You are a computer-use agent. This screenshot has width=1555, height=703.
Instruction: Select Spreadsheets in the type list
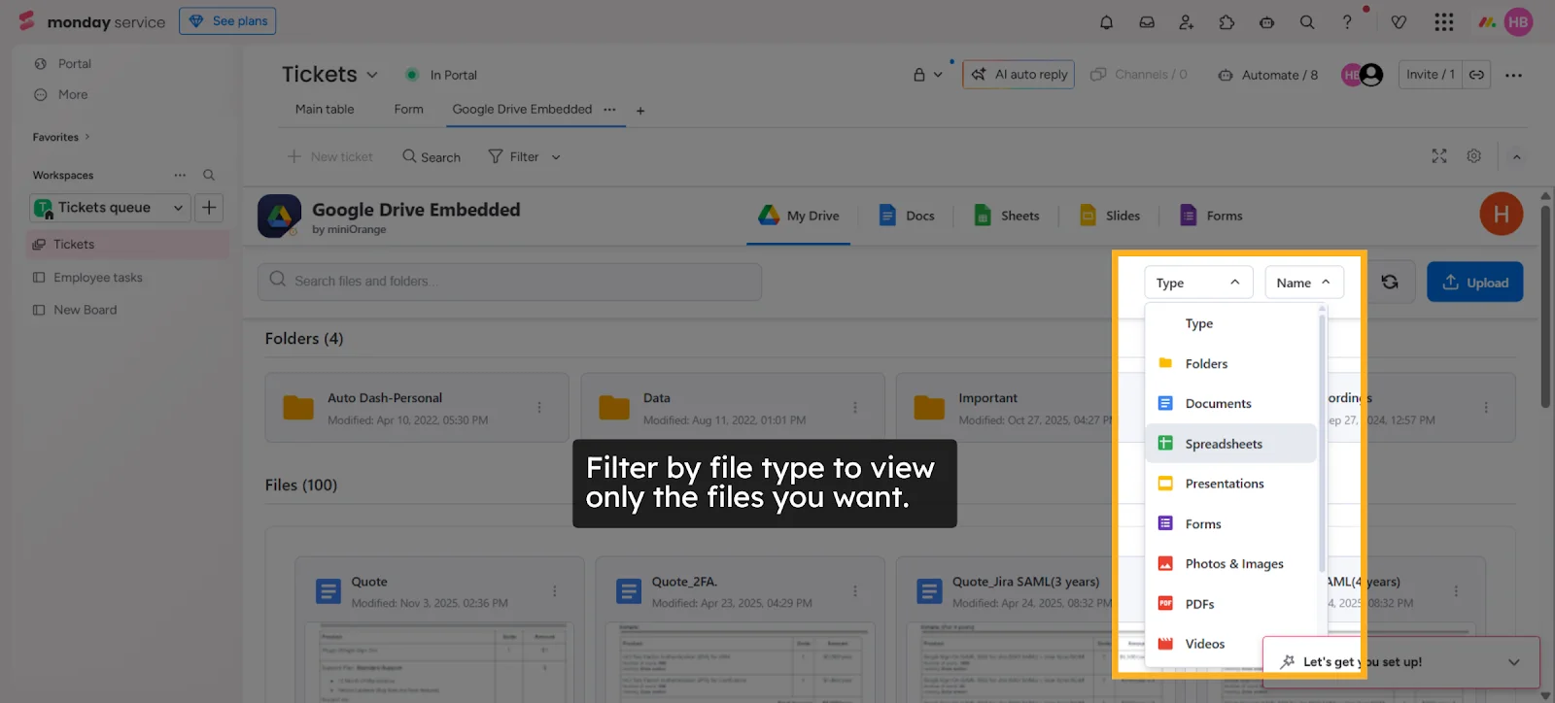[1224, 444]
